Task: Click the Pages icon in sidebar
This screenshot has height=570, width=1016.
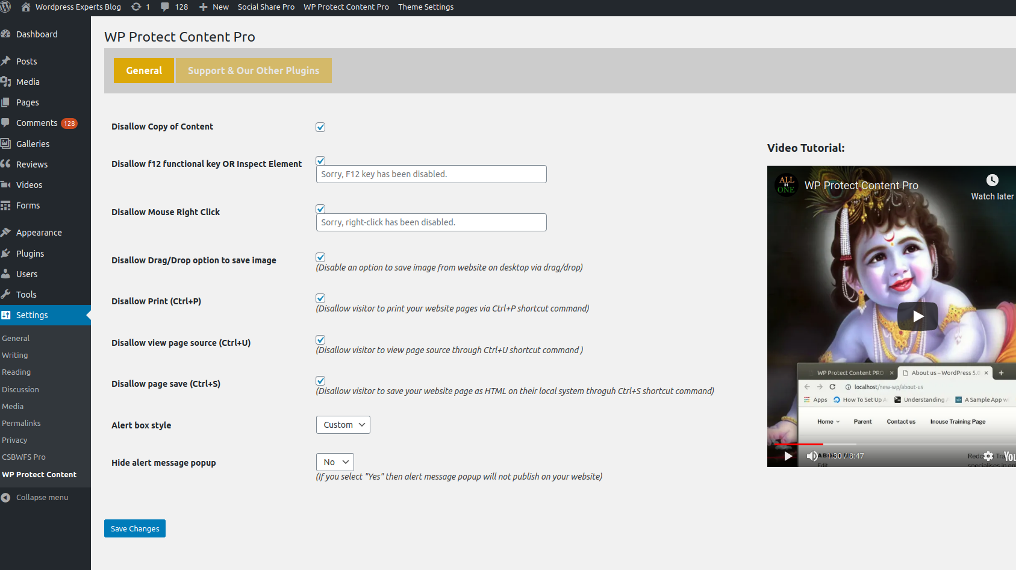Action: pos(6,102)
